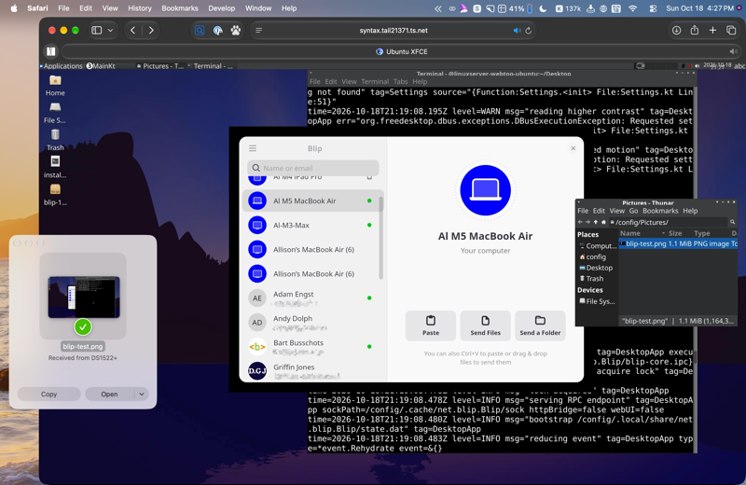Expand the Open button dropdown arrow
The width and height of the screenshot is (746, 485).
142,395
